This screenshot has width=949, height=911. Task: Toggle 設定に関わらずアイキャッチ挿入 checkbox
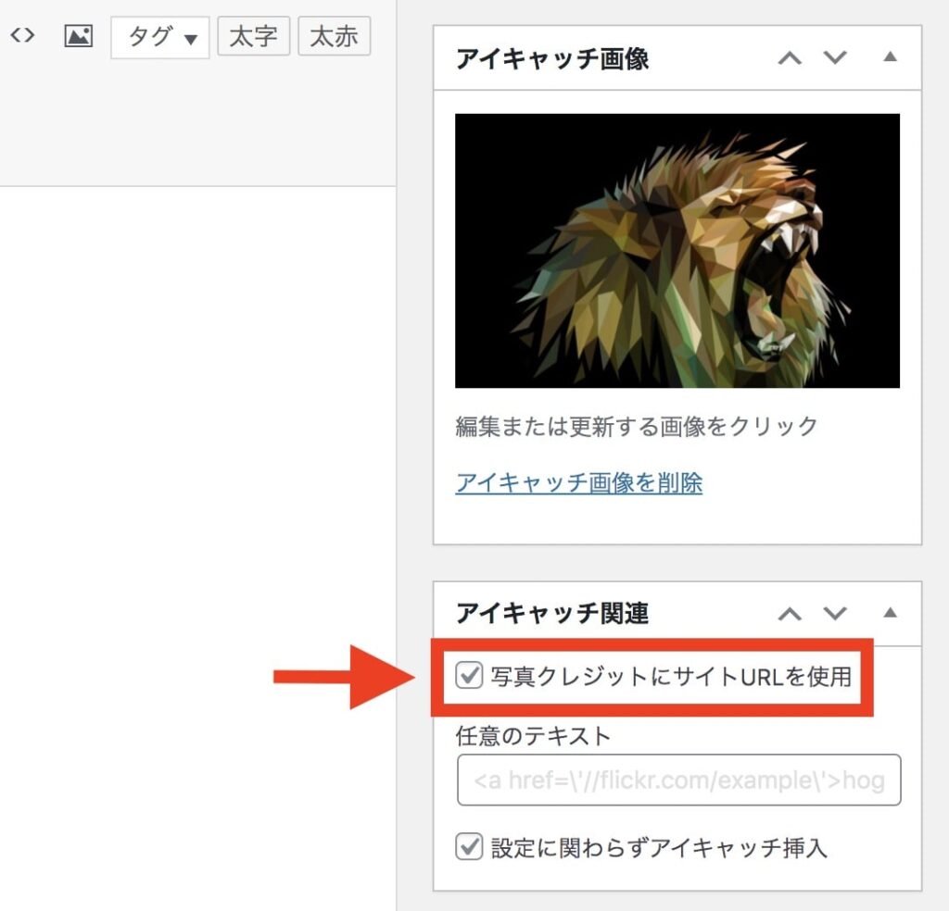click(469, 846)
